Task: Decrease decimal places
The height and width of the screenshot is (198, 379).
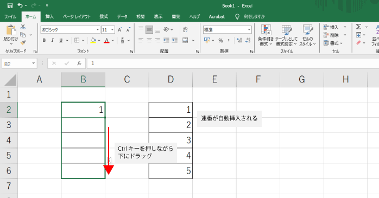Action: [x=248, y=40]
